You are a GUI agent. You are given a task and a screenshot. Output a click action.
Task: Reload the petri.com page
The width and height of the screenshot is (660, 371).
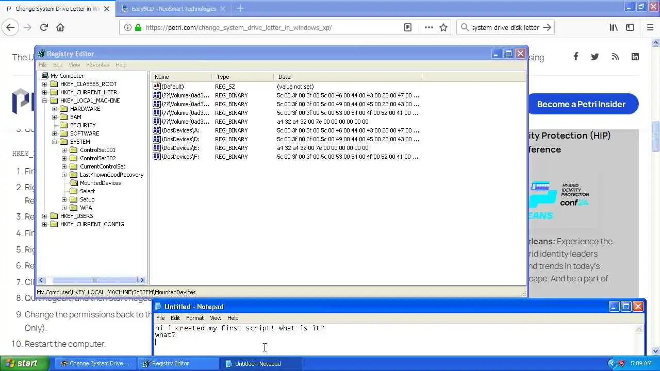click(x=44, y=27)
